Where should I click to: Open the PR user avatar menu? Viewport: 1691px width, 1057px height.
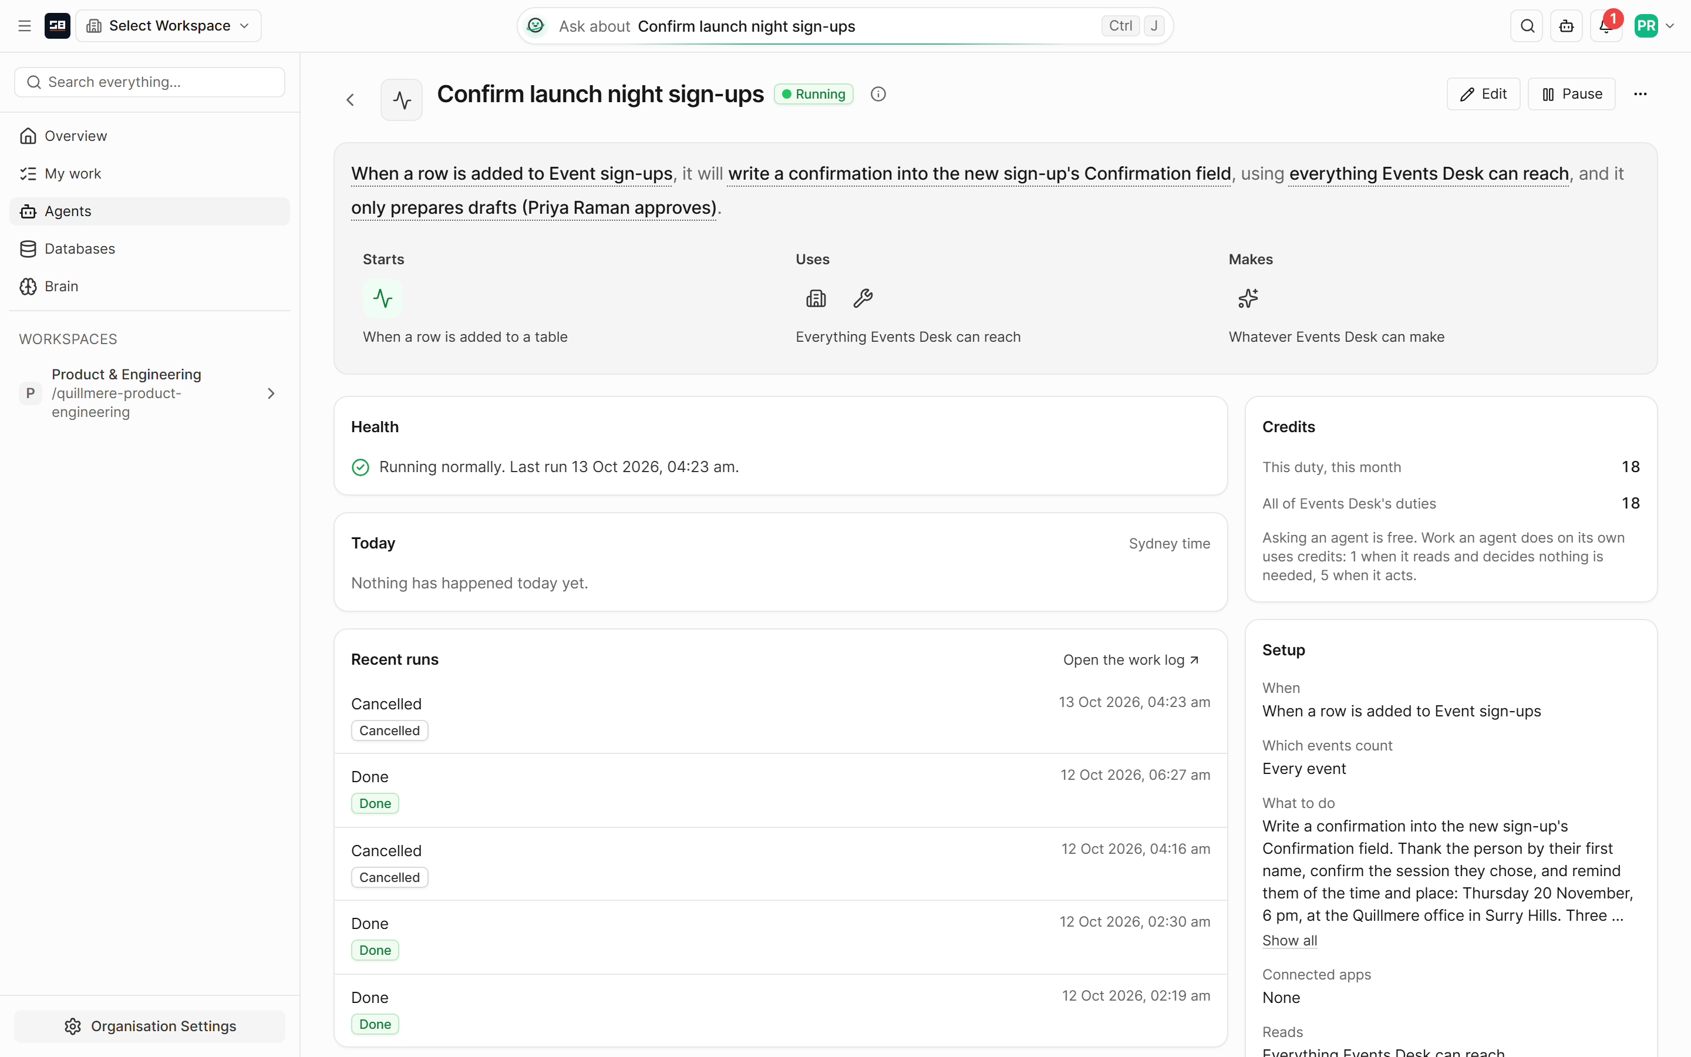[x=1654, y=26]
